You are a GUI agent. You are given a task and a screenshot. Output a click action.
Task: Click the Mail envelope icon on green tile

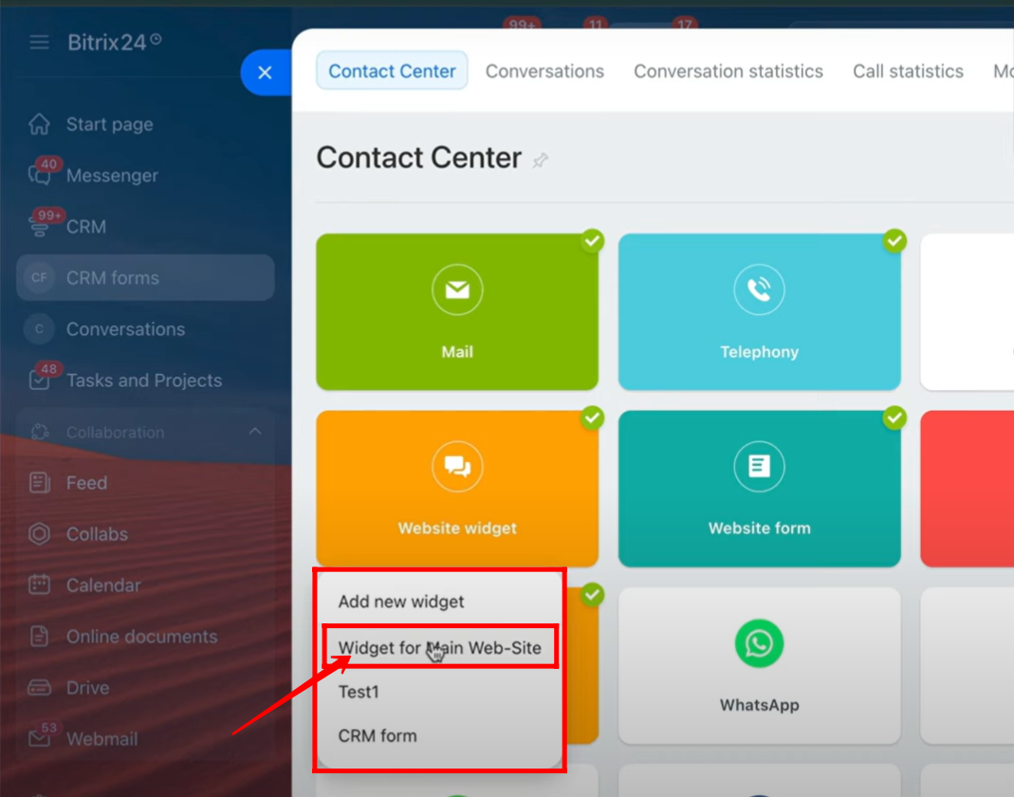[457, 289]
